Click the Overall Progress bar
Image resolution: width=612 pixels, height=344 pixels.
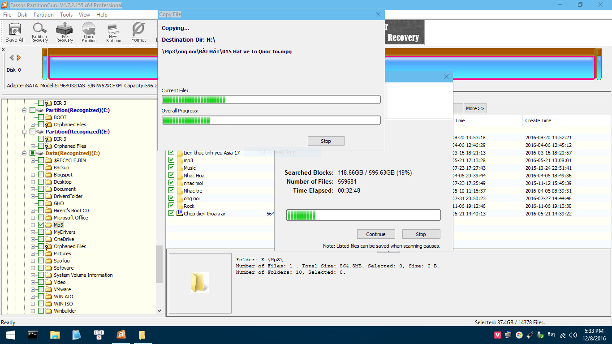271,120
